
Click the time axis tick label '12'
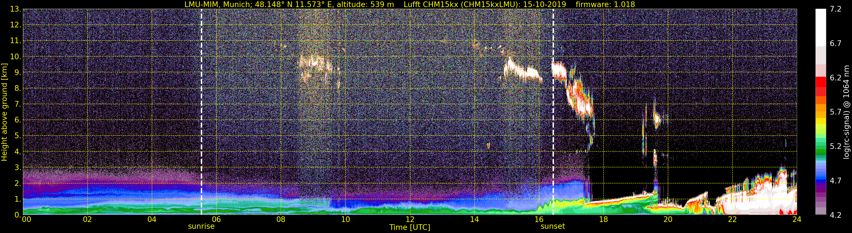point(410,219)
